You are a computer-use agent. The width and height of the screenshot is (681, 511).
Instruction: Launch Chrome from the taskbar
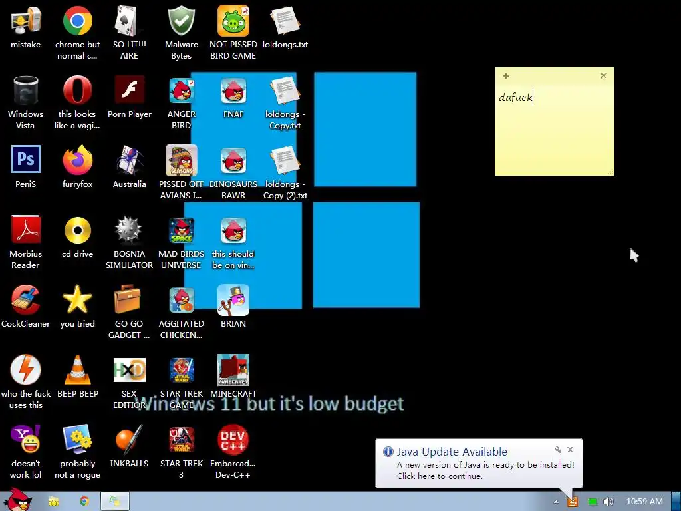tap(84, 502)
